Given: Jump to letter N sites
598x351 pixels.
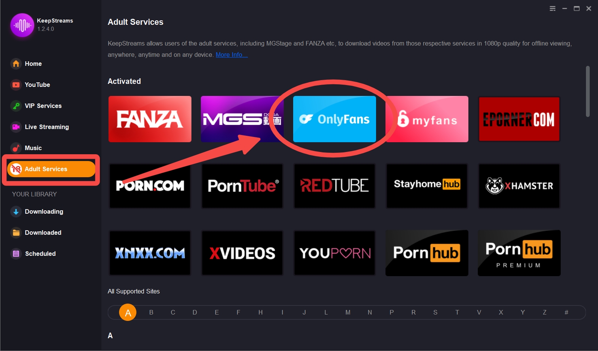Looking at the screenshot, I should (x=370, y=312).
